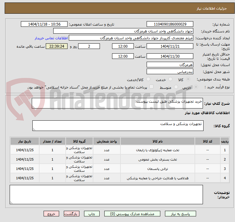Click the واحد شمارش column header
Viewport: 235px width, 222px height.
point(107,141)
